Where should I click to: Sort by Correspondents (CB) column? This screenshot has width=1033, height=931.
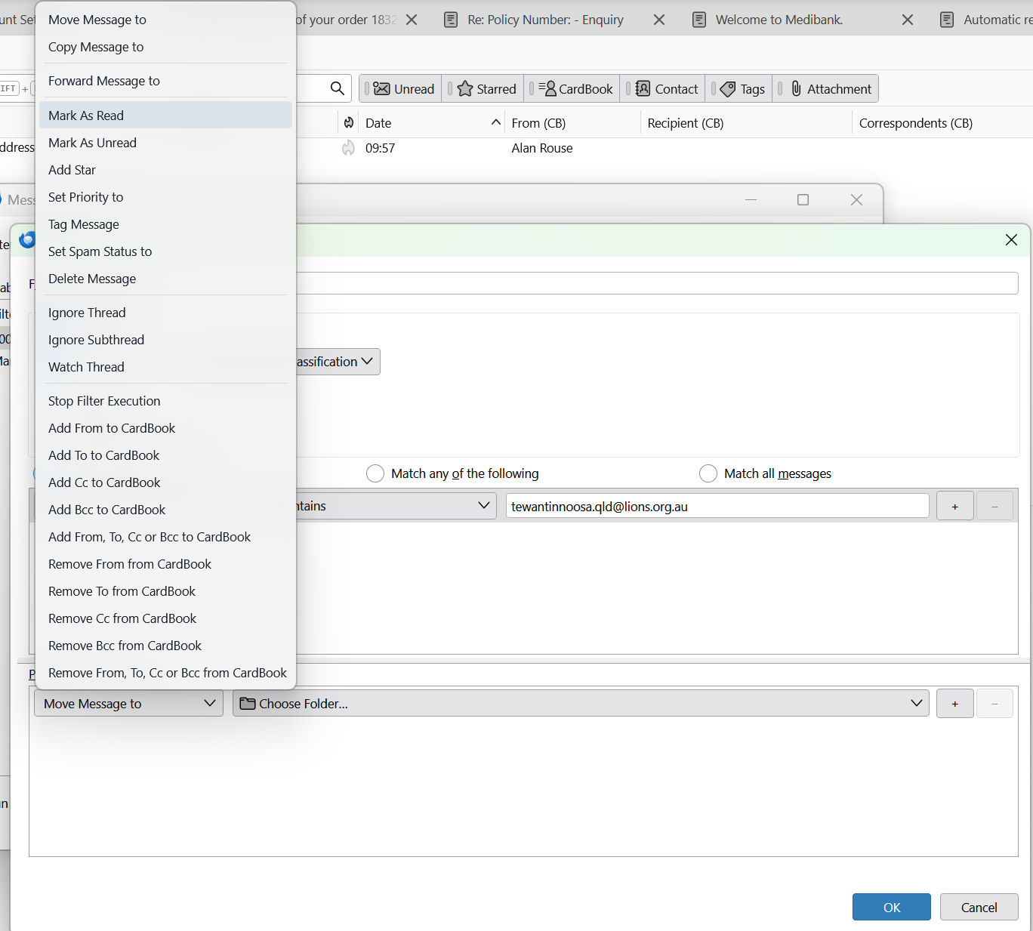click(942, 123)
